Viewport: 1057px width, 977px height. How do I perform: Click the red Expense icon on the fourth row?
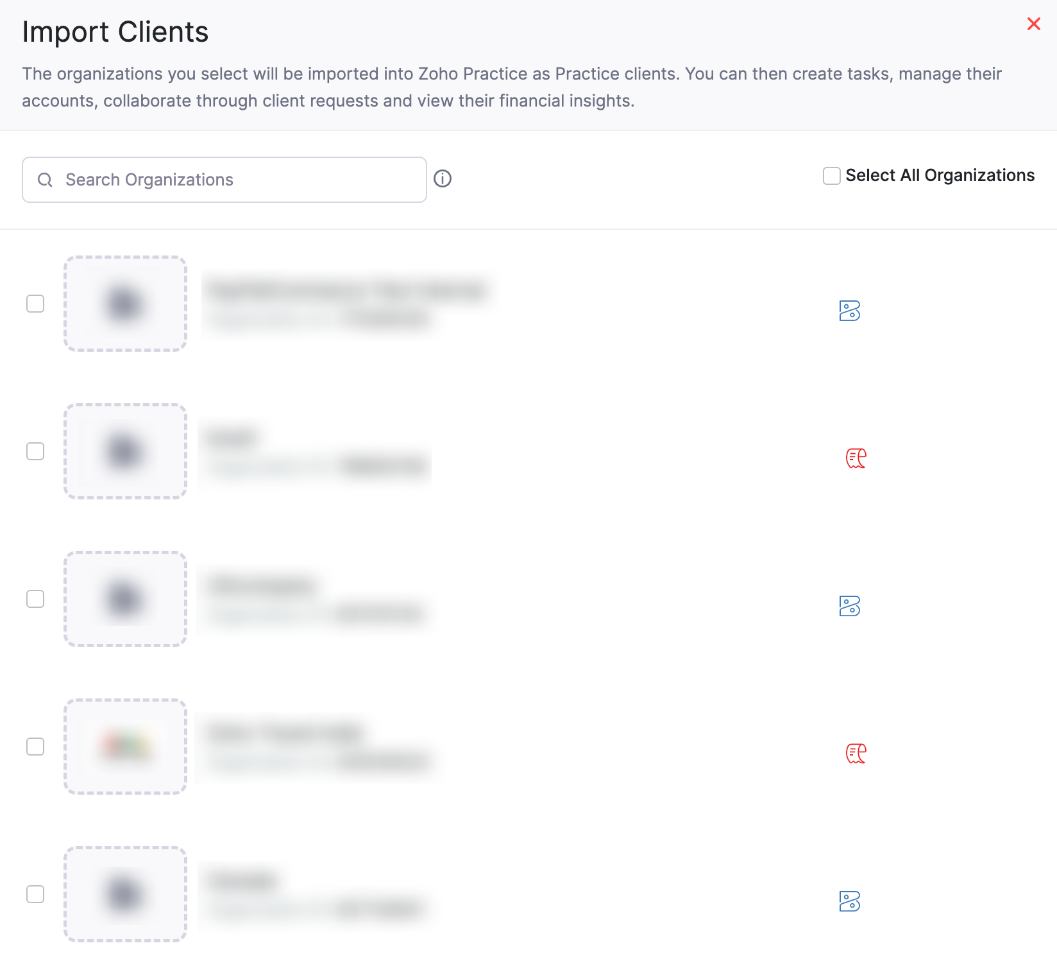point(856,754)
